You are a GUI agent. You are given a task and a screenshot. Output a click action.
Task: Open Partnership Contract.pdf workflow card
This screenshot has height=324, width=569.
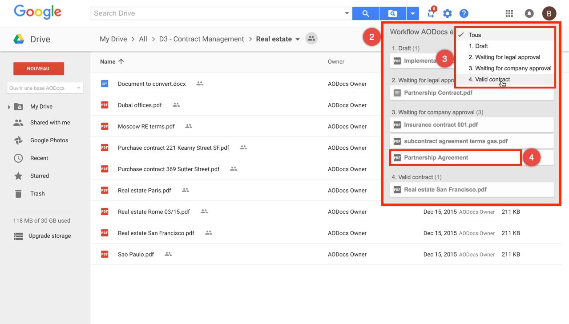coord(472,93)
